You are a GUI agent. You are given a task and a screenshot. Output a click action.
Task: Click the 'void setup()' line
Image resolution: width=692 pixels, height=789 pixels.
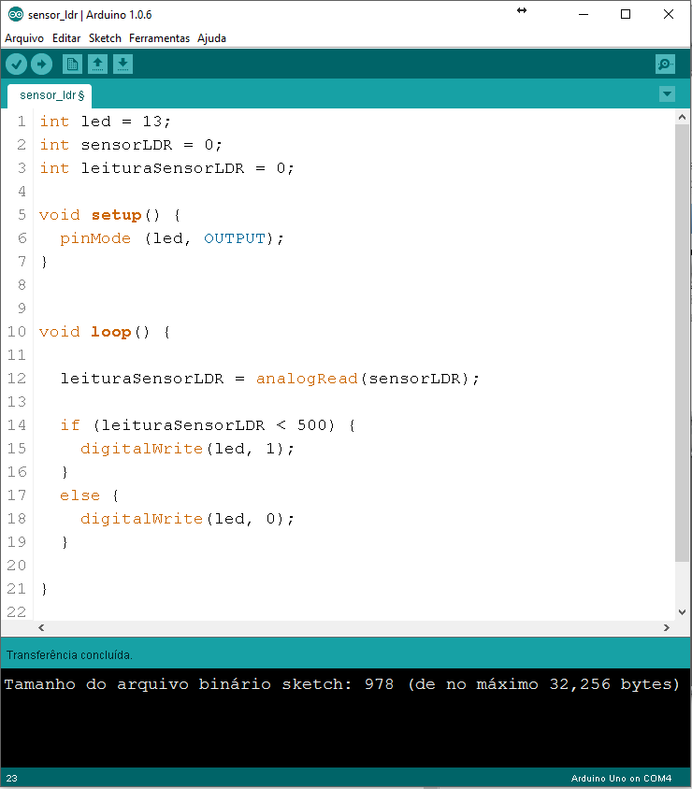click(109, 215)
